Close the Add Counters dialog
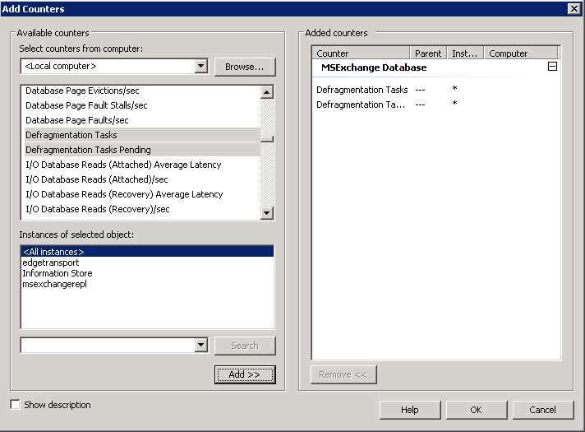This screenshot has width=585, height=432. coord(573,8)
